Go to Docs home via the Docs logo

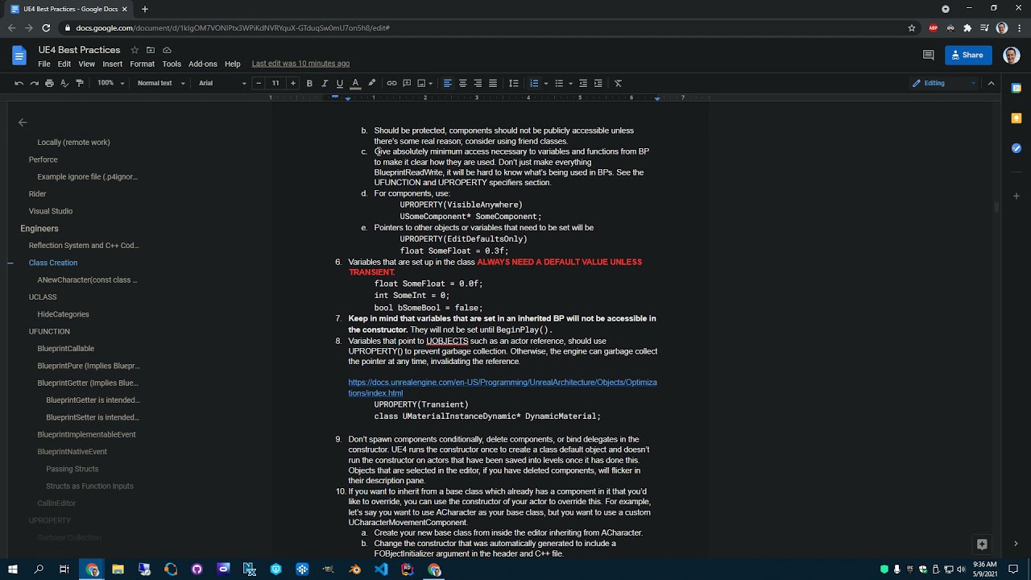coord(19,56)
